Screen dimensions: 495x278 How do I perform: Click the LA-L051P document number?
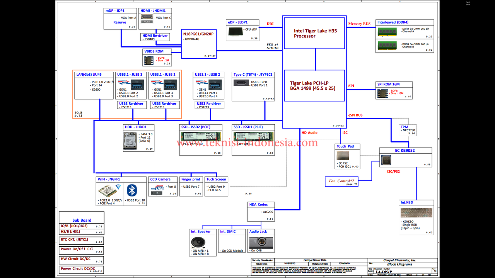(384, 272)
